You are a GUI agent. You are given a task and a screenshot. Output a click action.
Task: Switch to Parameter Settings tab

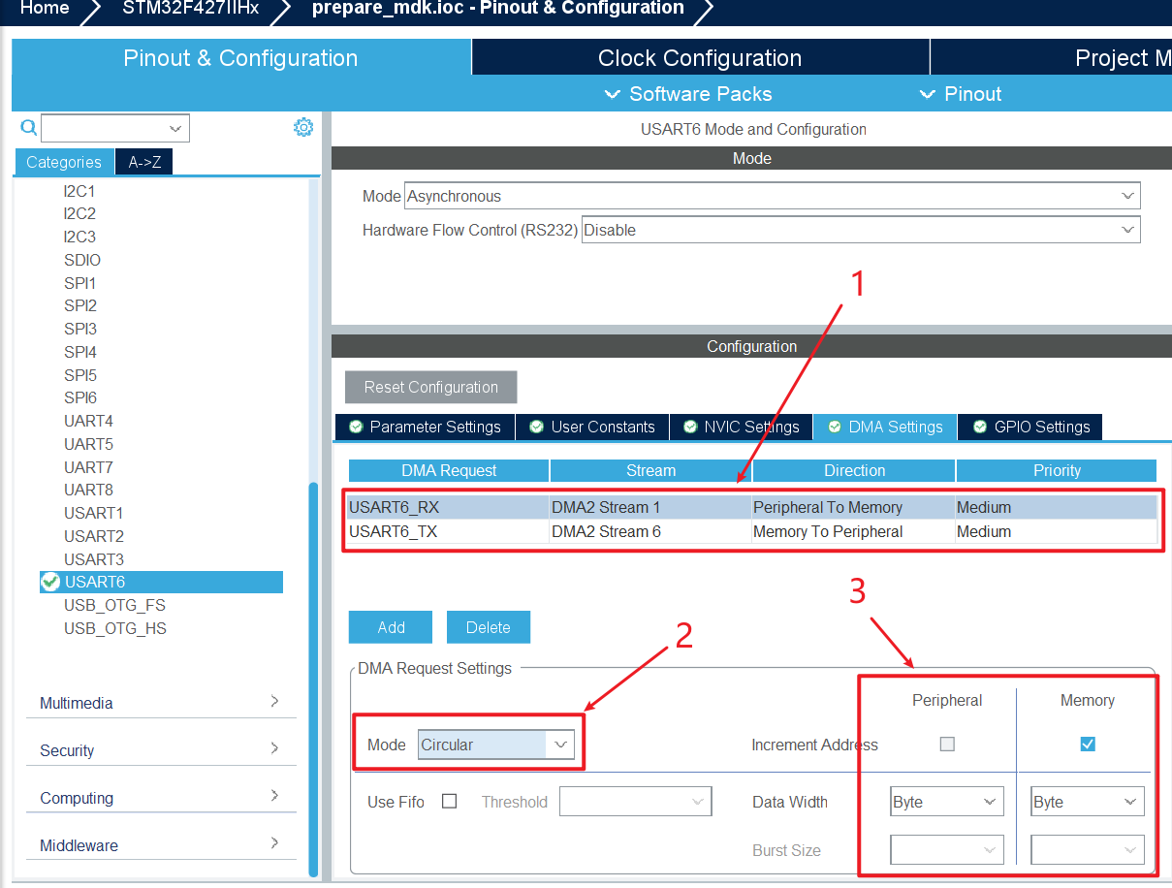(425, 427)
